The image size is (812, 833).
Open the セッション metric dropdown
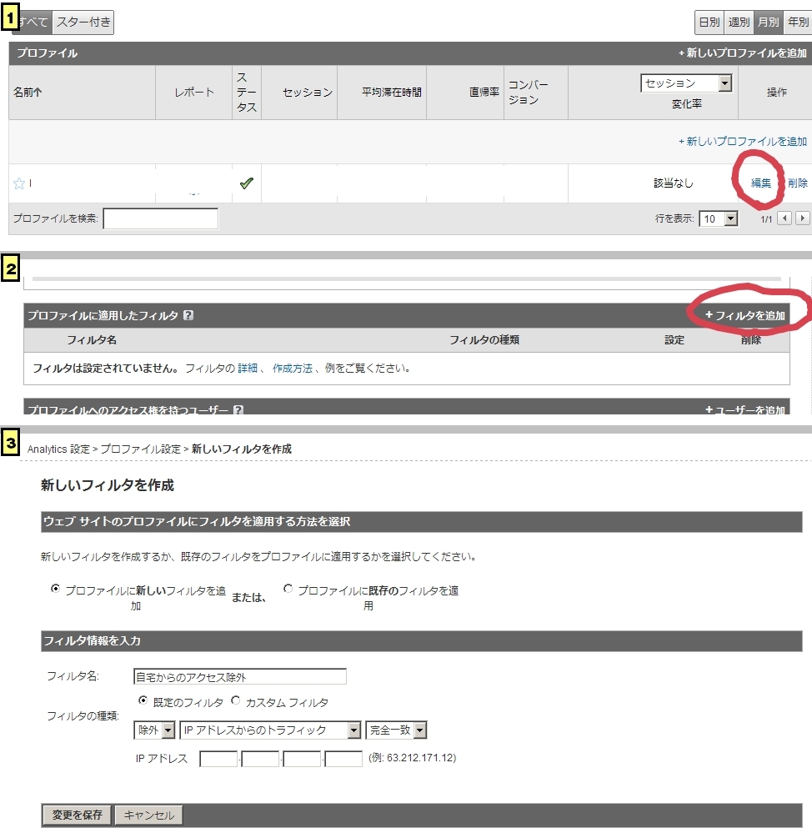click(685, 83)
